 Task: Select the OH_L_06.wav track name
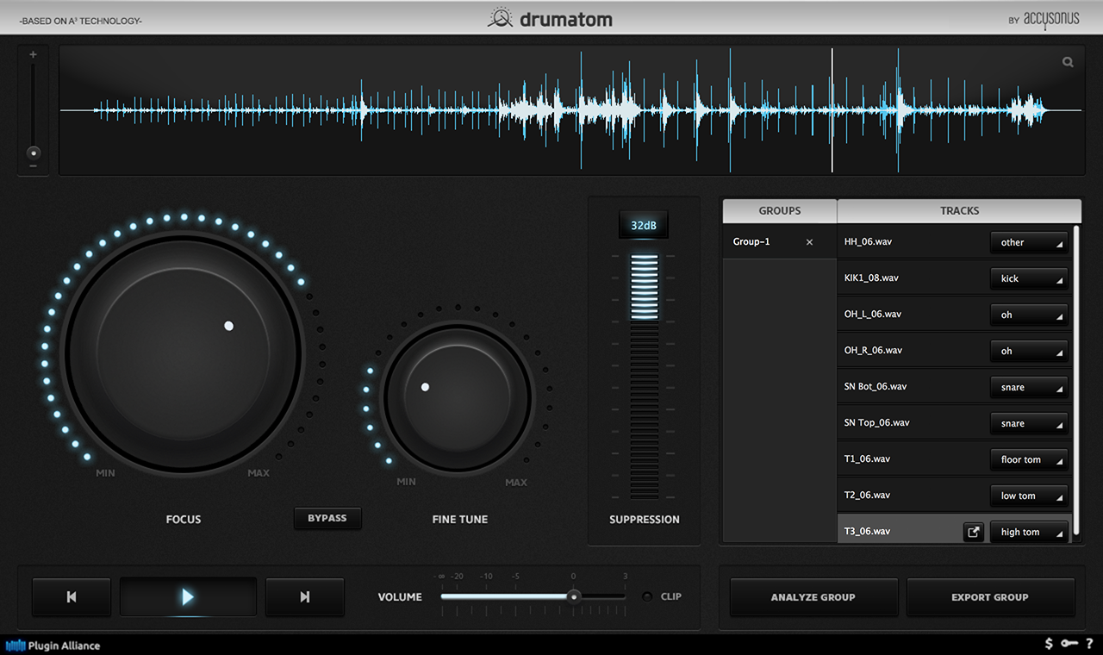(x=873, y=315)
